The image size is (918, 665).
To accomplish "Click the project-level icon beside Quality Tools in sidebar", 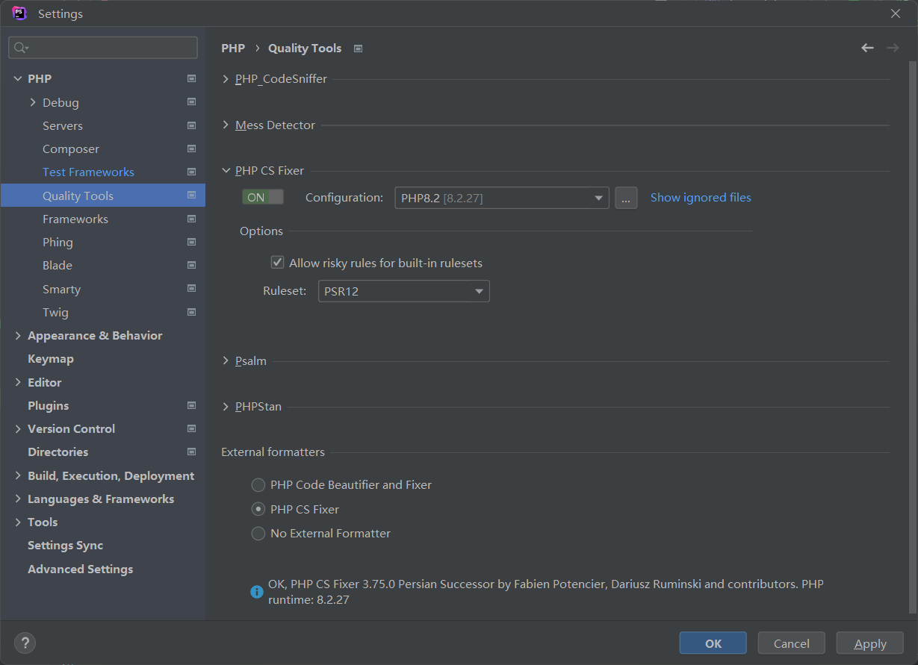I will (x=192, y=196).
